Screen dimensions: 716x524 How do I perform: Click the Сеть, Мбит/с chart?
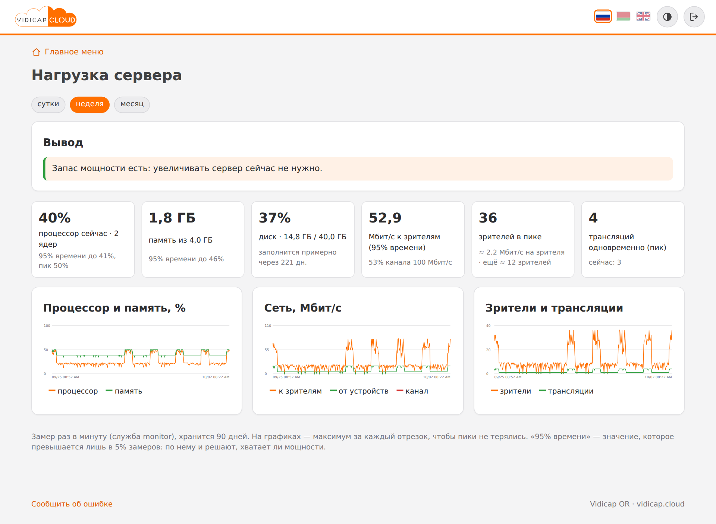(x=358, y=351)
